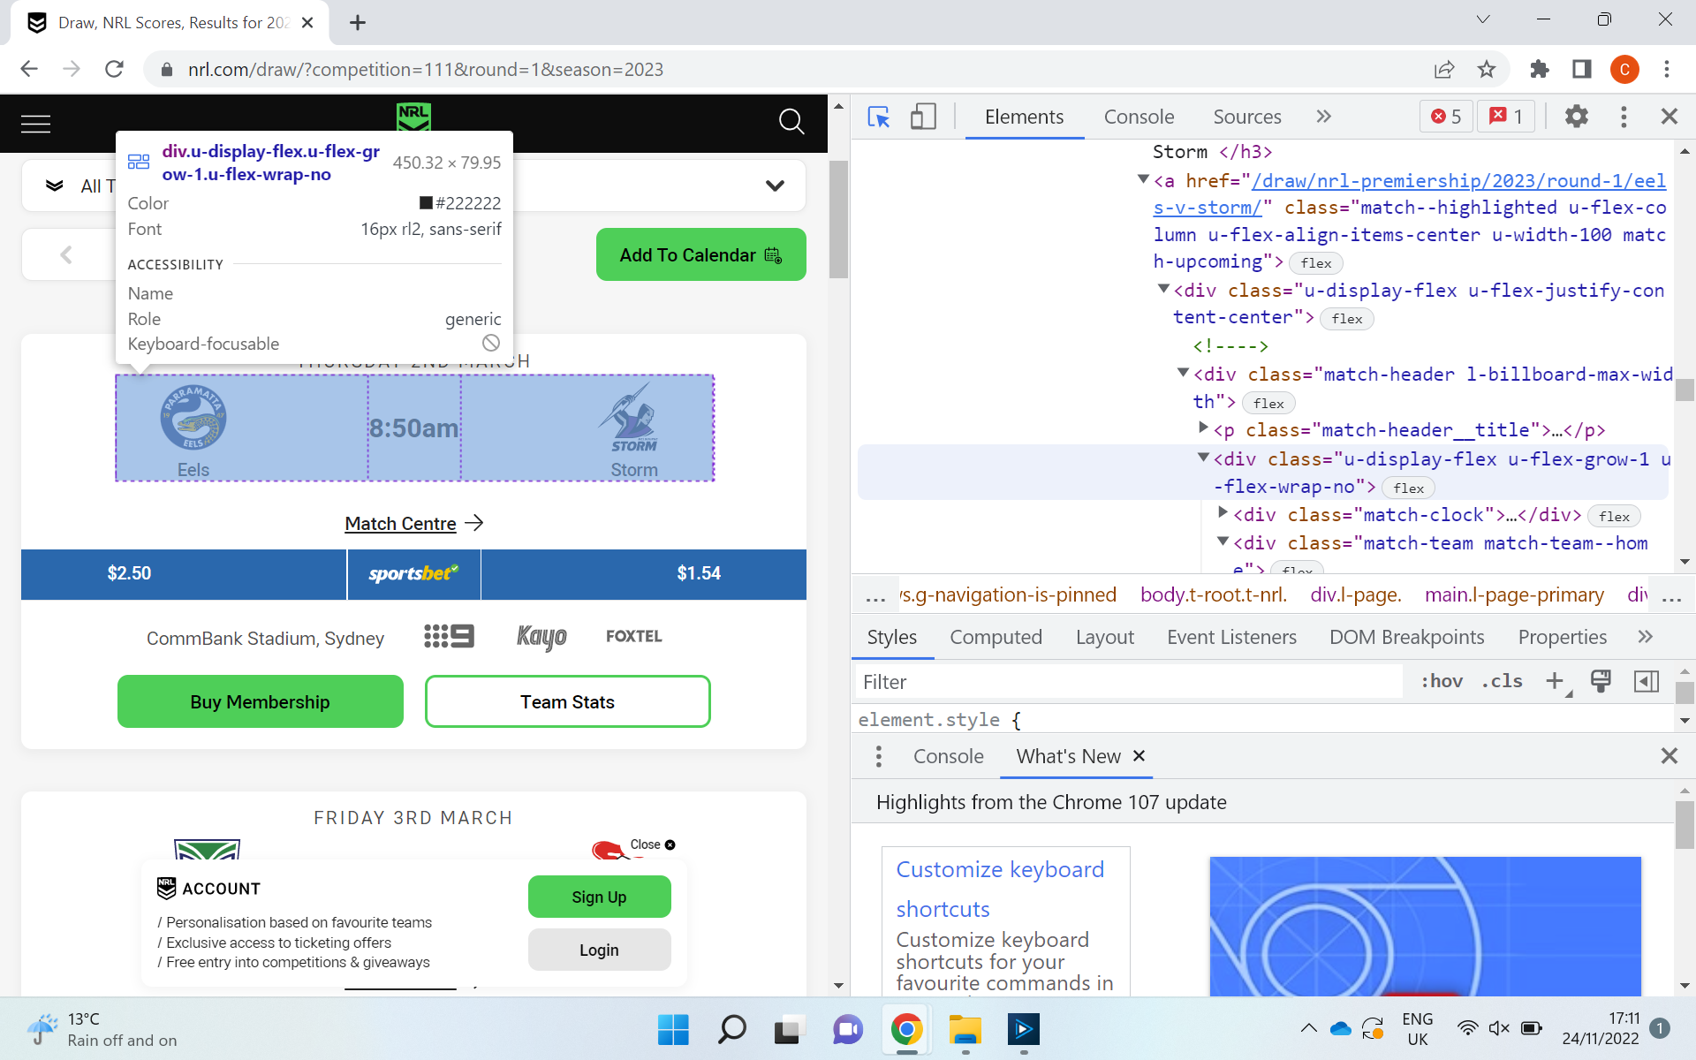Image resolution: width=1696 pixels, height=1060 pixels.
Task: Click the NRL site search icon
Action: (x=791, y=122)
